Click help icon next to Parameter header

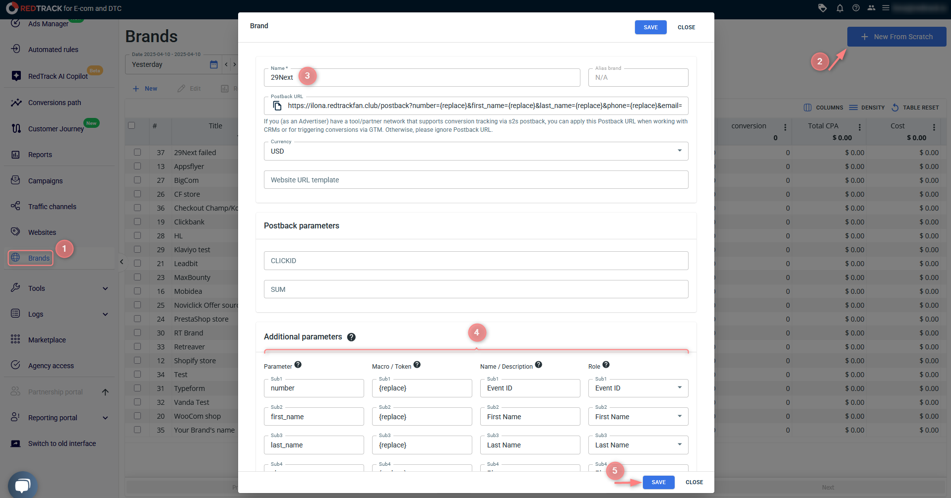click(298, 365)
